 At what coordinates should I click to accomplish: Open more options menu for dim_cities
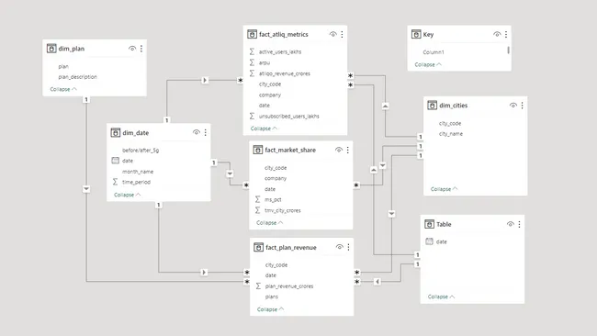(522, 106)
